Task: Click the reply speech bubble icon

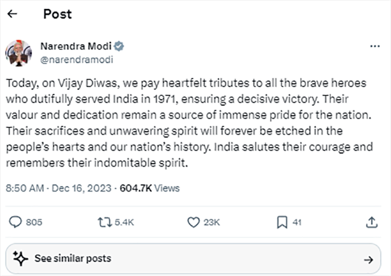Action: pos(16,222)
